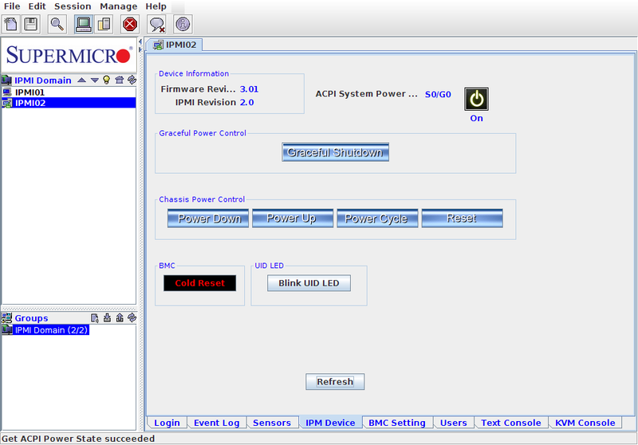
Task: Click the chassis Reset button
Action: [x=463, y=219]
